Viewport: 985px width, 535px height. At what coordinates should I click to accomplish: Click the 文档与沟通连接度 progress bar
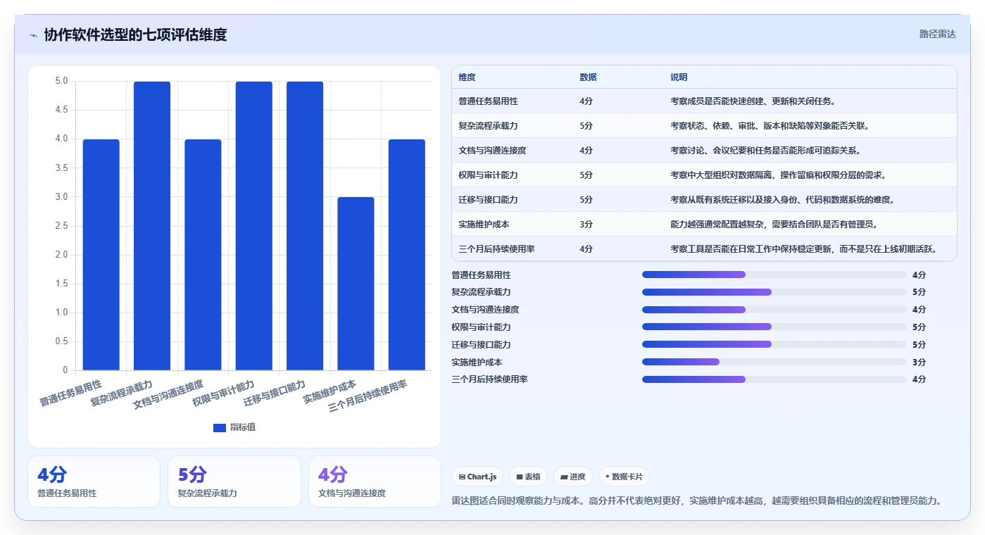coord(774,310)
